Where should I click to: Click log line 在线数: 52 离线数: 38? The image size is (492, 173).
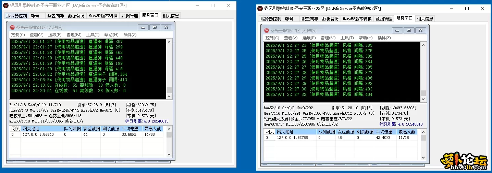coord(69,85)
